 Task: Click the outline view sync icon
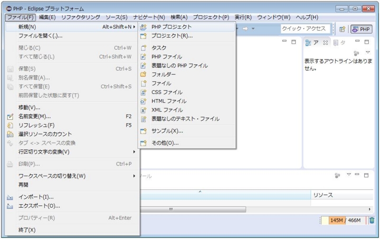[356, 53]
